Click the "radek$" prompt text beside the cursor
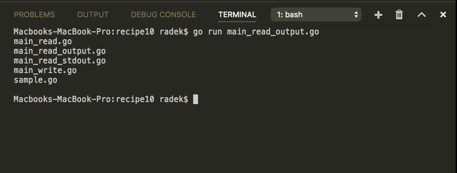 pyautogui.click(x=174, y=99)
